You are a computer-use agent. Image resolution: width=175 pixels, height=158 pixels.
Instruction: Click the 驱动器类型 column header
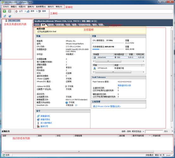tap(120, 54)
